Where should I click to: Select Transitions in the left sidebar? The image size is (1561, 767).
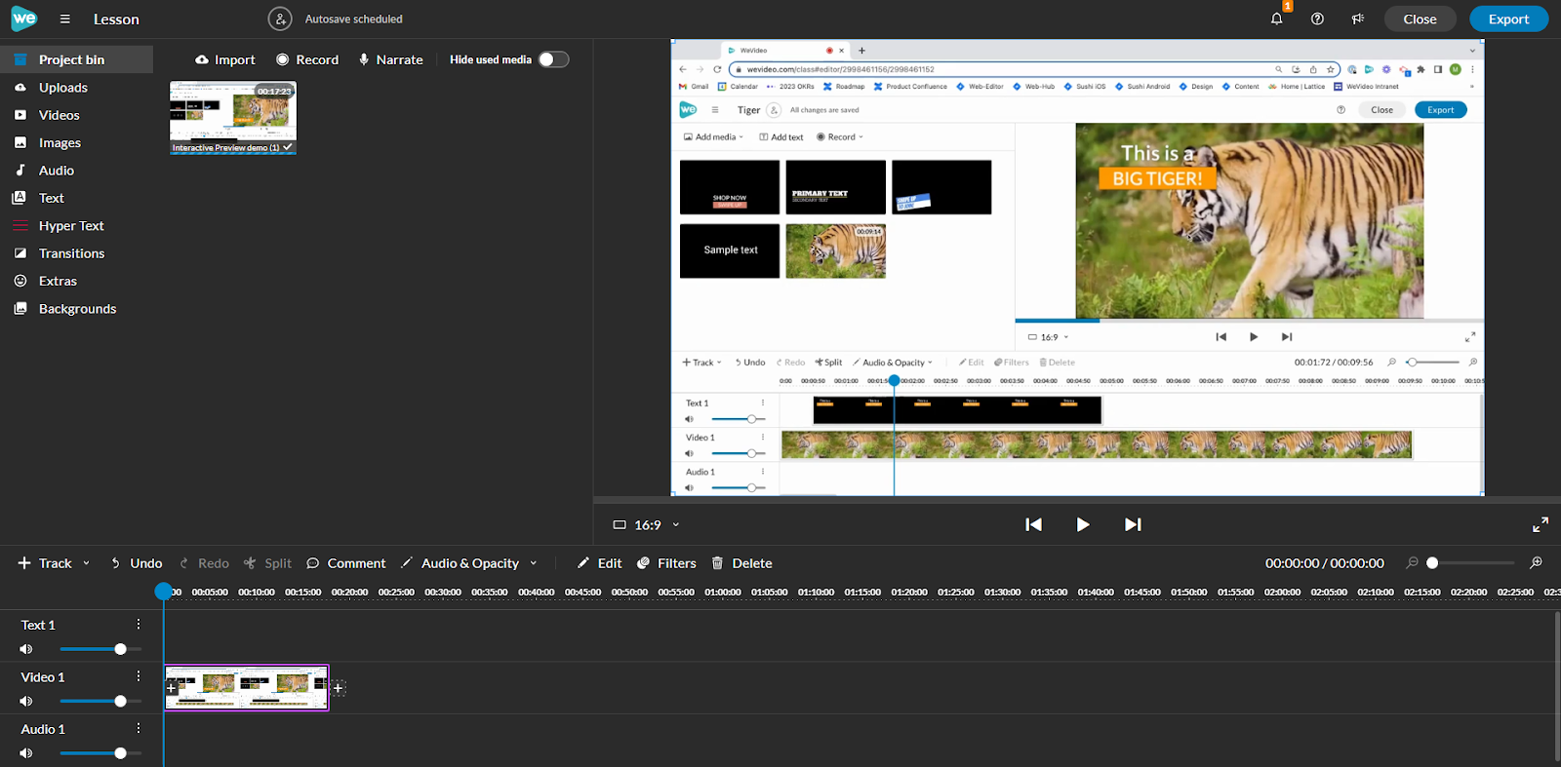tap(71, 253)
